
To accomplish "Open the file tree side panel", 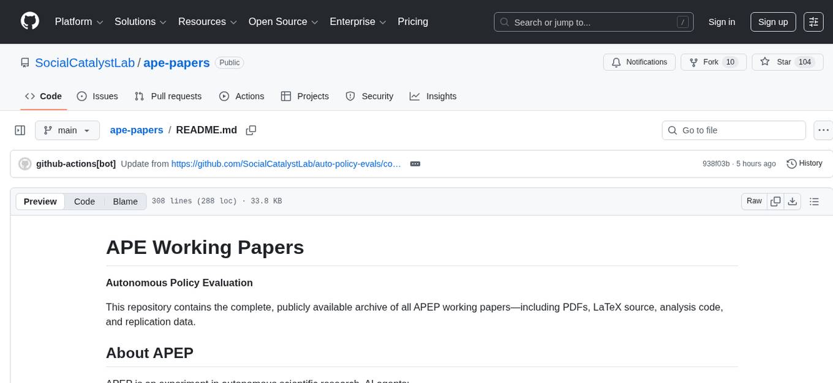I will (x=20, y=130).
